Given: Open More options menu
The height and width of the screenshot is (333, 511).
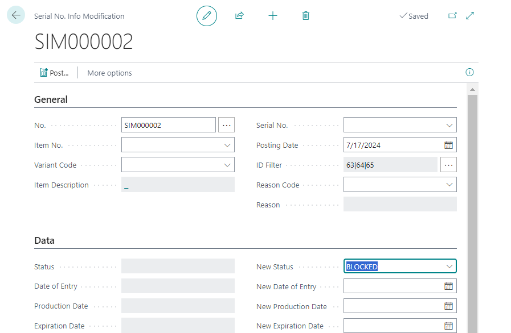Looking at the screenshot, I should click(x=109, y=73).
